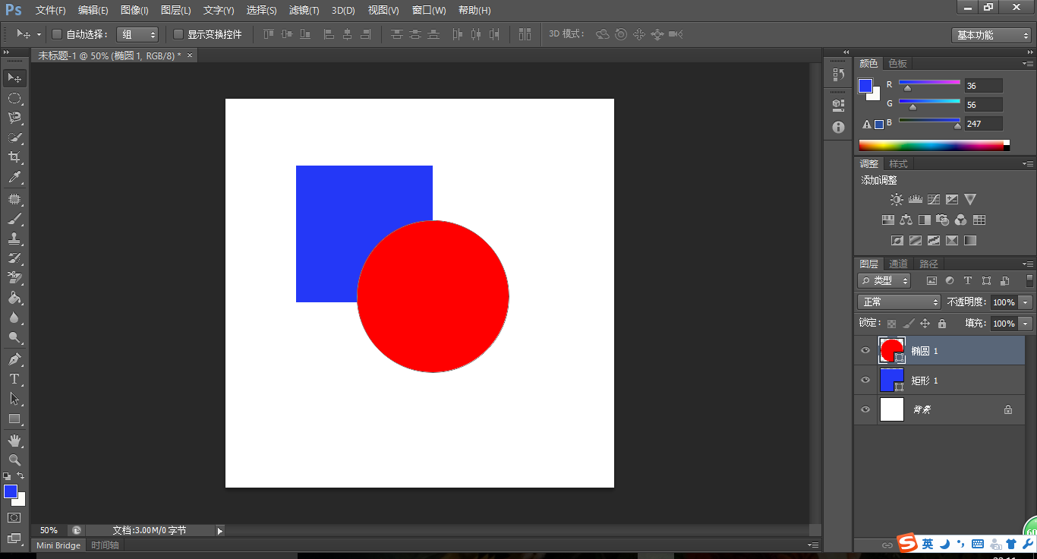Toggle lock position
The width and height of the screenshot is (1037, 559).
pos(925,324)
